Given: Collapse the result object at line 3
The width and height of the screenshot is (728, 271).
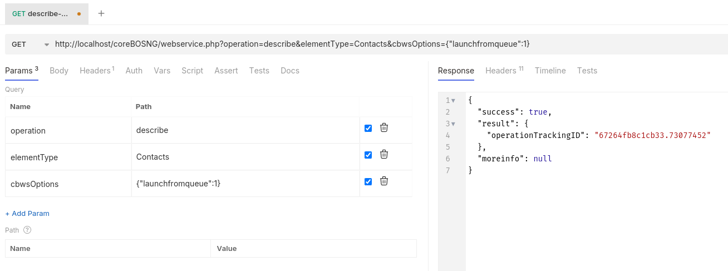Looking at the screenshot, I should coord(454,124).
